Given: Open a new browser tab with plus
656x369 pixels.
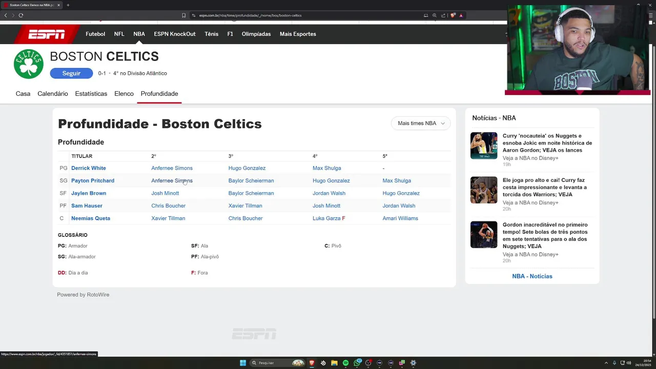Looking at the screenshot, I should (x=68, y=5).
